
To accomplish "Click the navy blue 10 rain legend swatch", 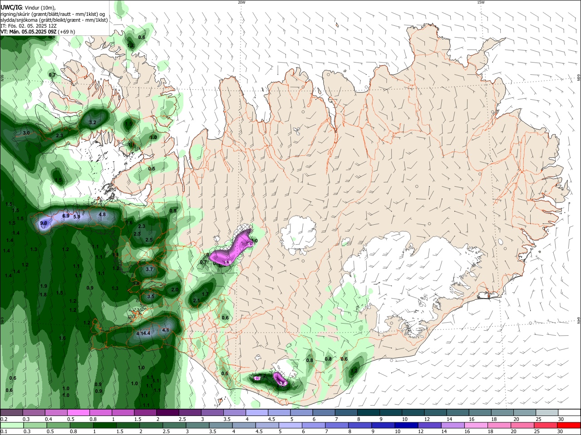I will click(x=406, y=425).
